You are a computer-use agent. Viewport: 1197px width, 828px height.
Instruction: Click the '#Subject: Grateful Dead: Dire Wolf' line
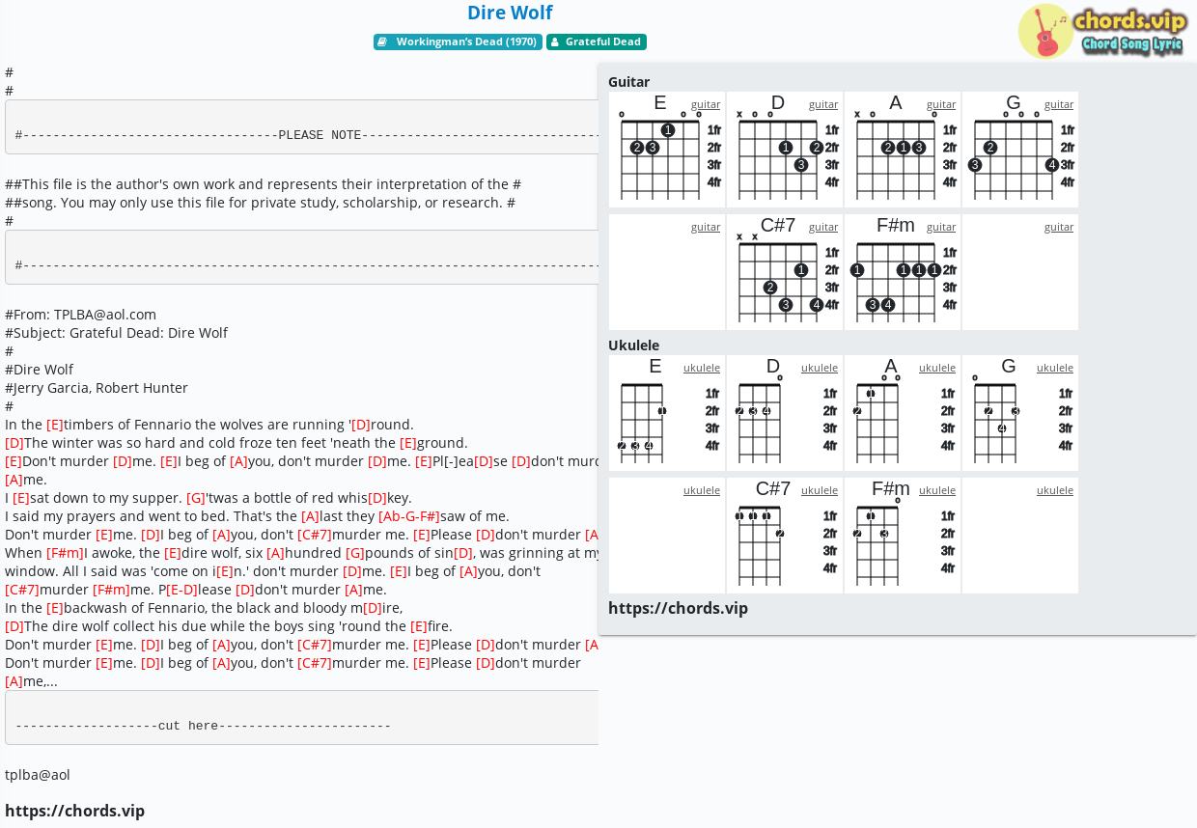116,333
